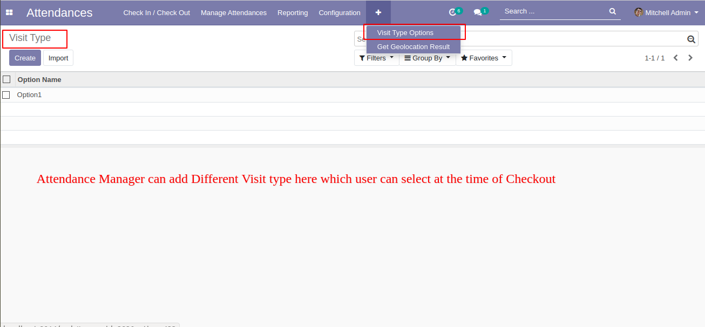Select Get Geolocation Result menu entry

pos(413,47)
